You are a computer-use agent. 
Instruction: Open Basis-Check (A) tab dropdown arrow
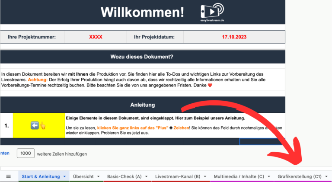tap(146, 176)
